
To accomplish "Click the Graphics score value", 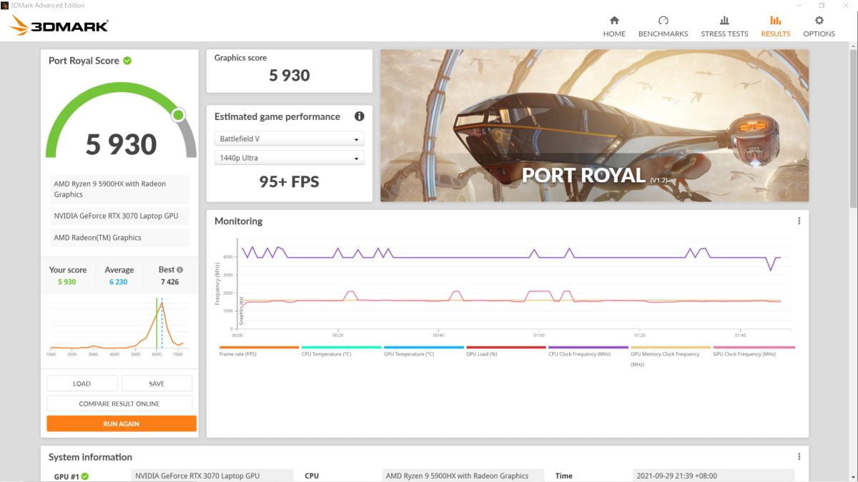I will [x=289, y=76].
